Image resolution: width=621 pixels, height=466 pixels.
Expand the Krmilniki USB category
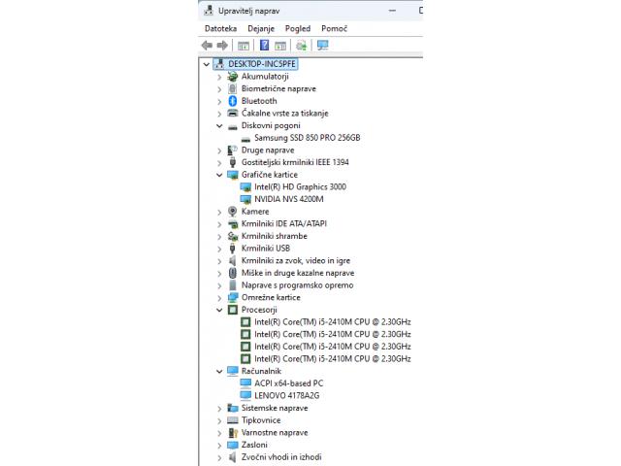220,249
